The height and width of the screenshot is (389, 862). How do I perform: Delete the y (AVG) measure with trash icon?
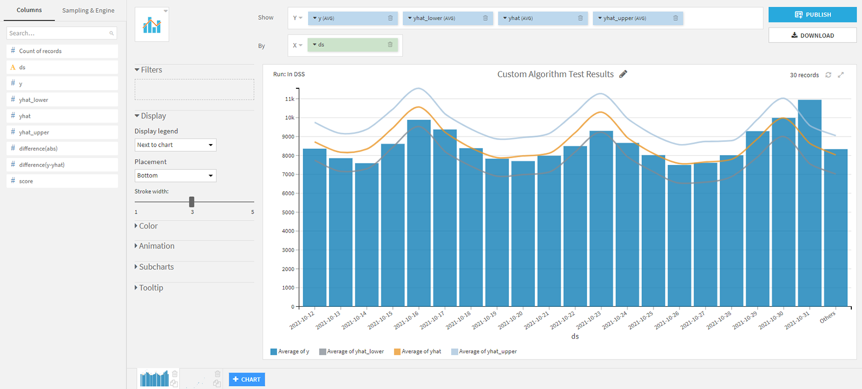(390, 18)
